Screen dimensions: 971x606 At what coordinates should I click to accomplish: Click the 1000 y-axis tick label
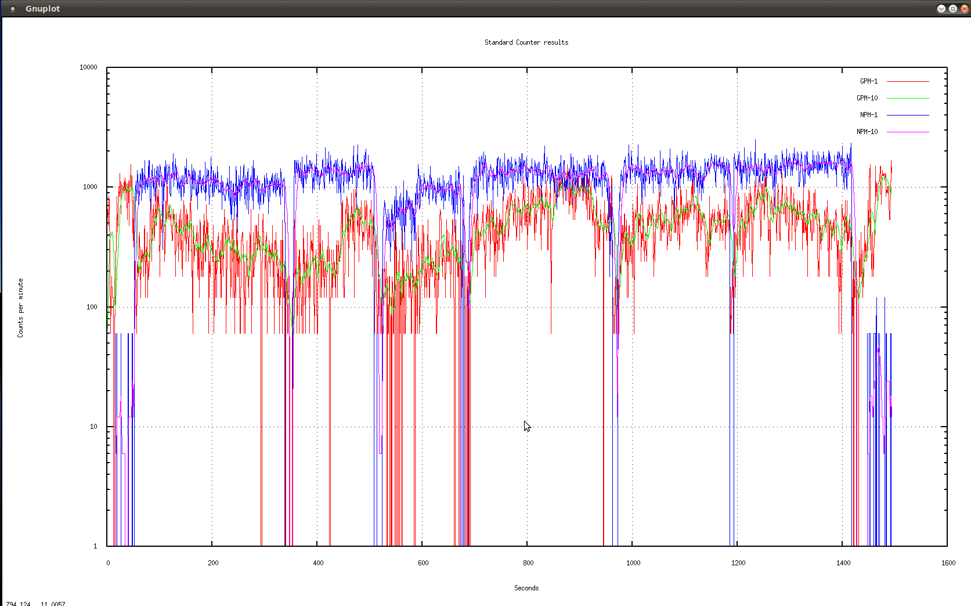tap(90, 187)
